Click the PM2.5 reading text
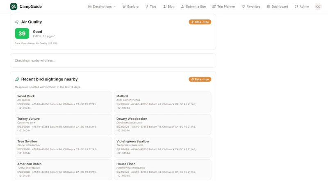 [x=44, y=36]
